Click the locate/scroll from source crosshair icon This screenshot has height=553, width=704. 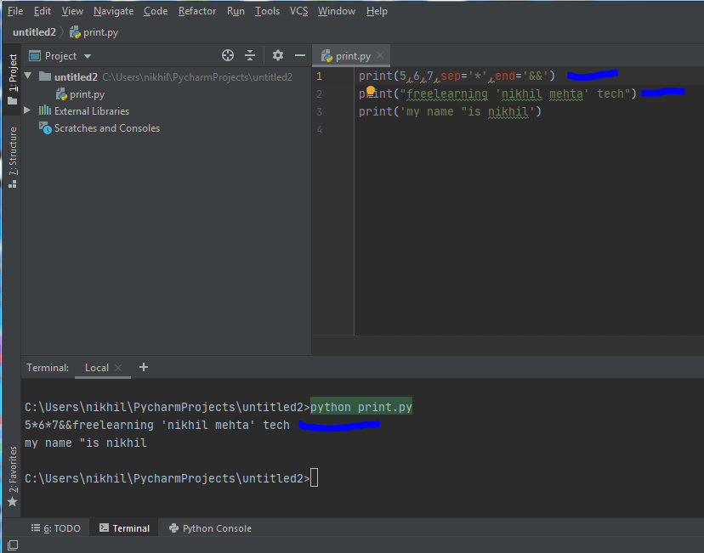228,55
